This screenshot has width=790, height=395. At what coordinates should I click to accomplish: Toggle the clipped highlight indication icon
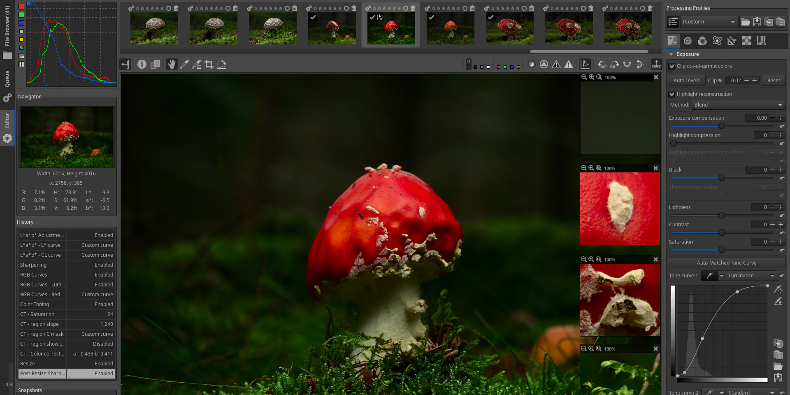click(569, 64)
